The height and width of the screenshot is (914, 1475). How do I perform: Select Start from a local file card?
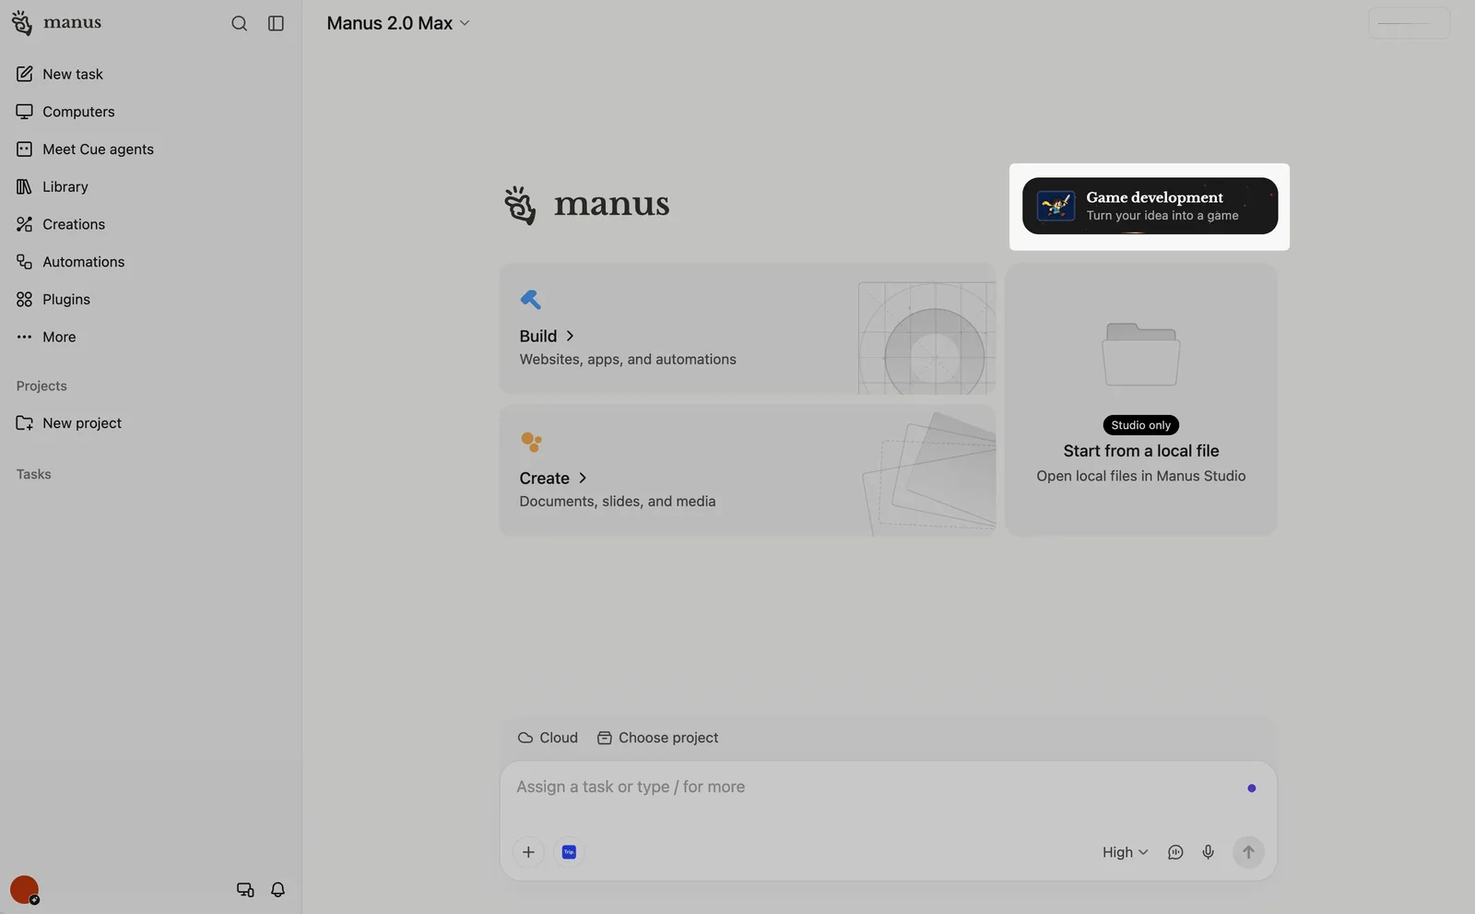1141,399
